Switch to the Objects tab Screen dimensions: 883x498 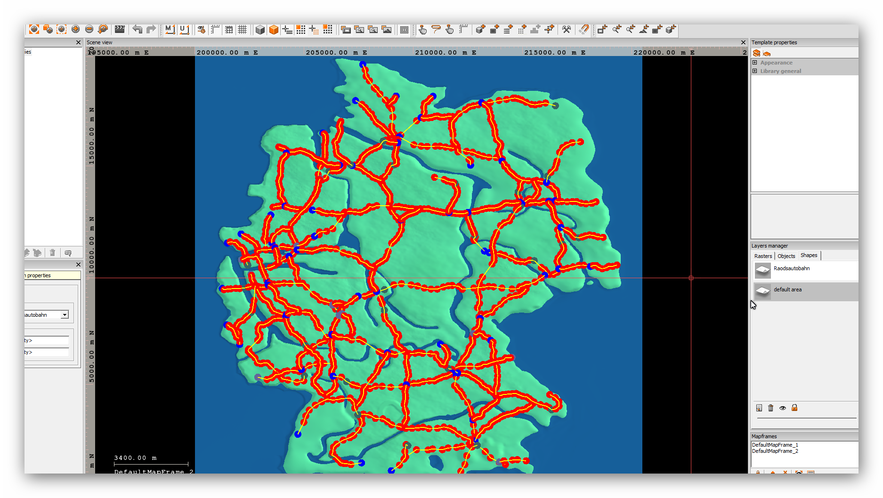coord(786,256)
